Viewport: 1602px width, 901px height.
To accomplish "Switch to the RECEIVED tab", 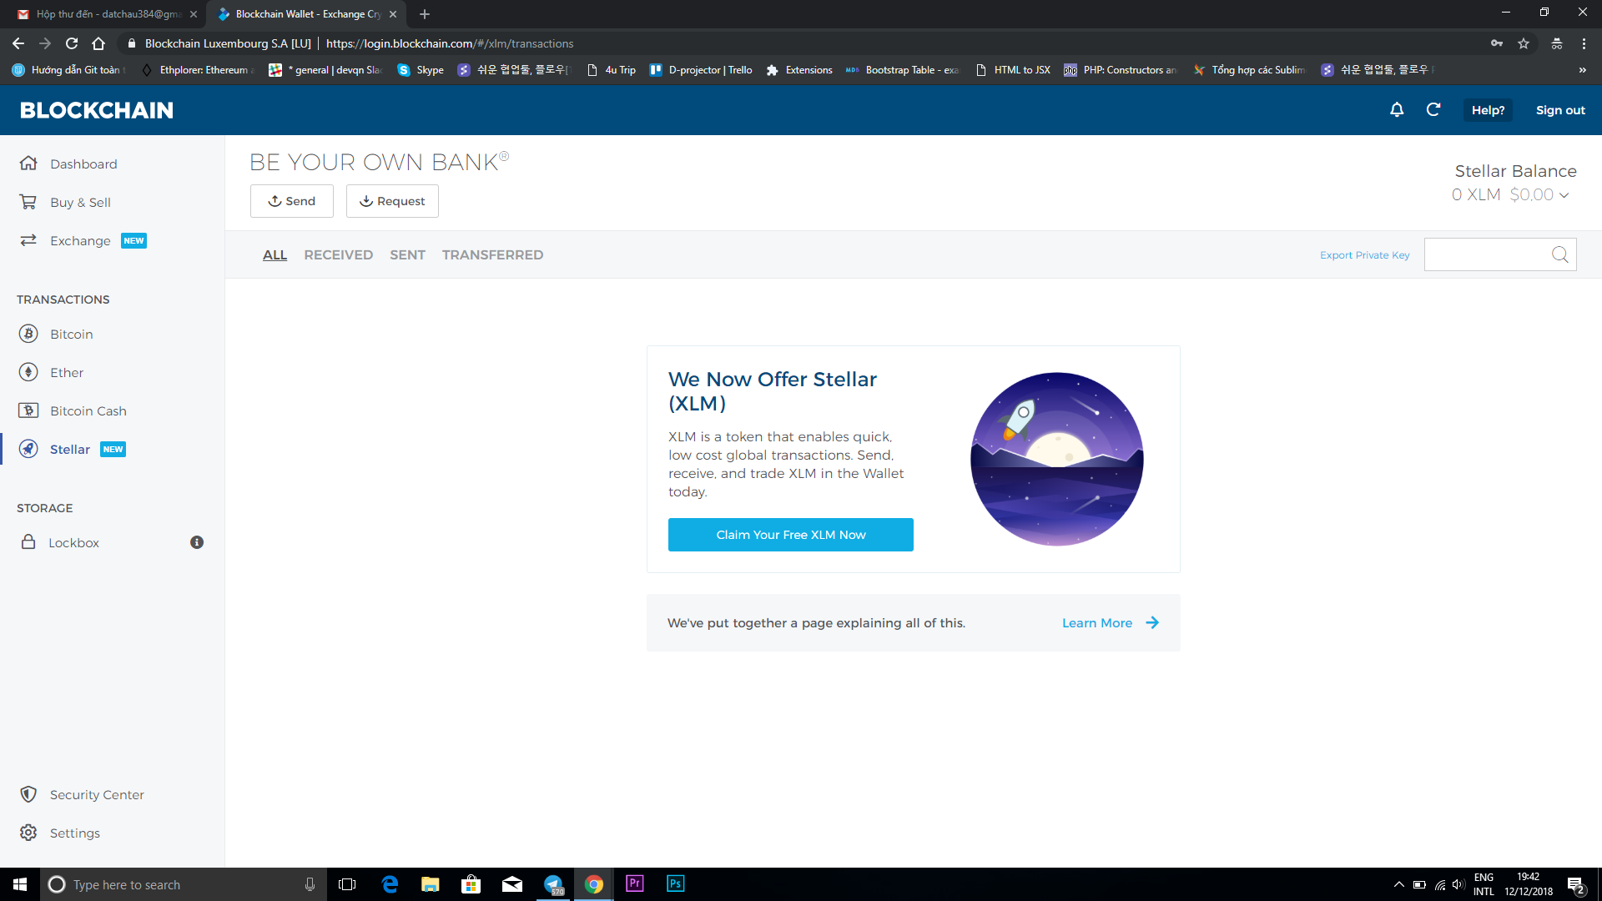I will 338,254.
